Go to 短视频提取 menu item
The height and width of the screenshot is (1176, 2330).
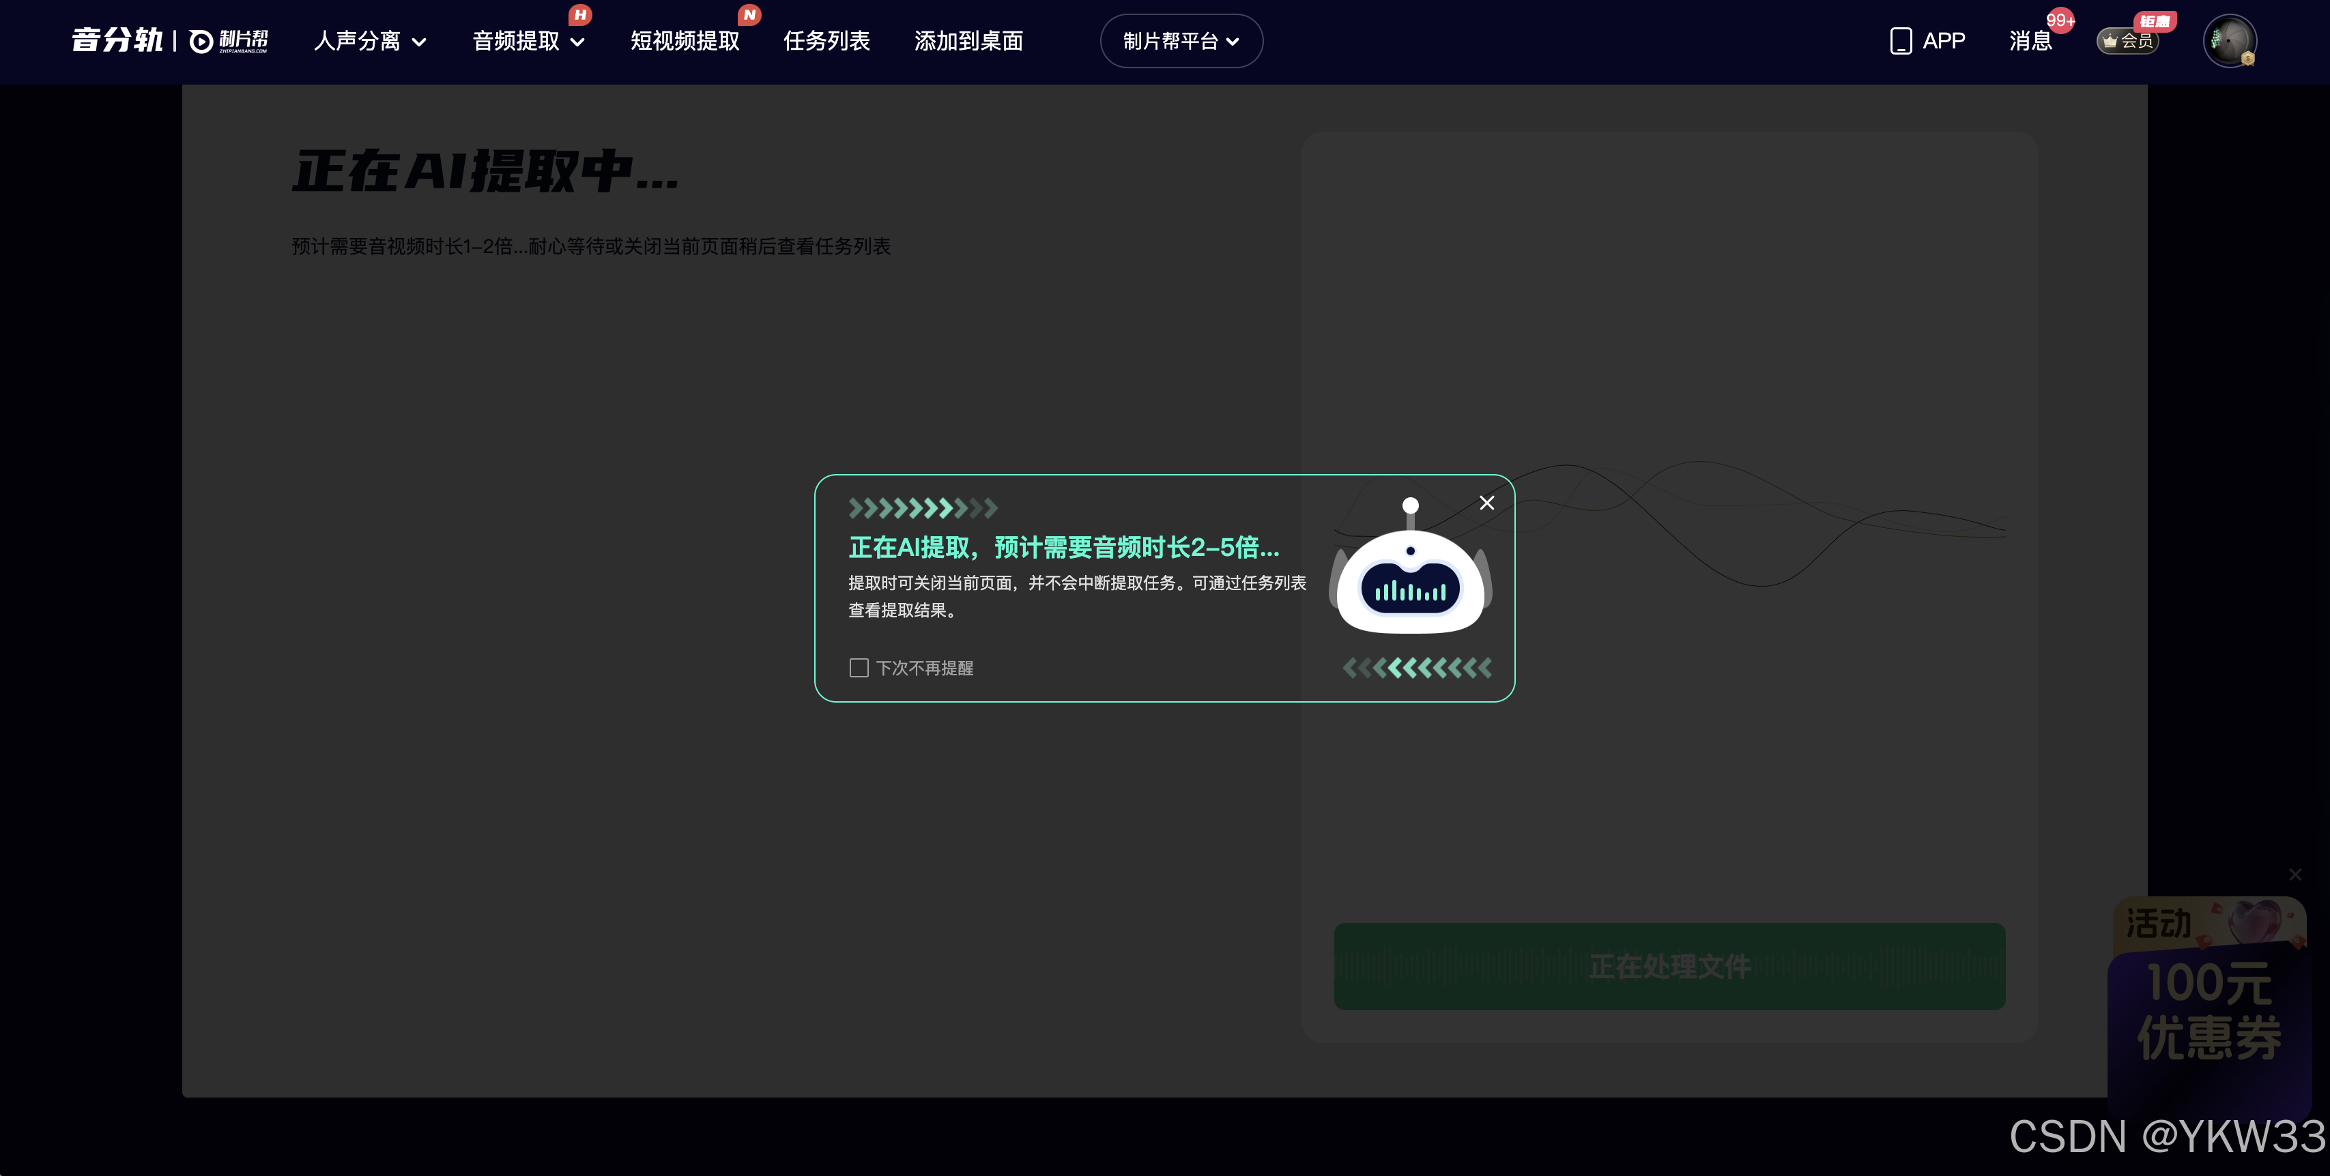(x=685, y=41)
